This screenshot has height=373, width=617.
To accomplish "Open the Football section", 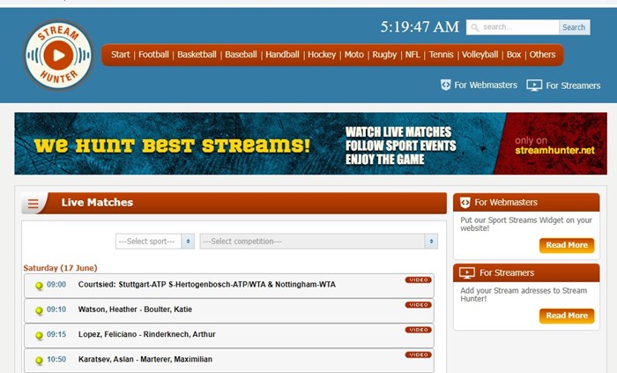I will tap(153, 55).
